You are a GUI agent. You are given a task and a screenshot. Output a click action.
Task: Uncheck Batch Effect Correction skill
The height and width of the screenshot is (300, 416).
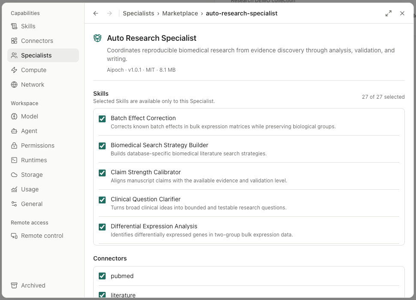coord(102,119)
